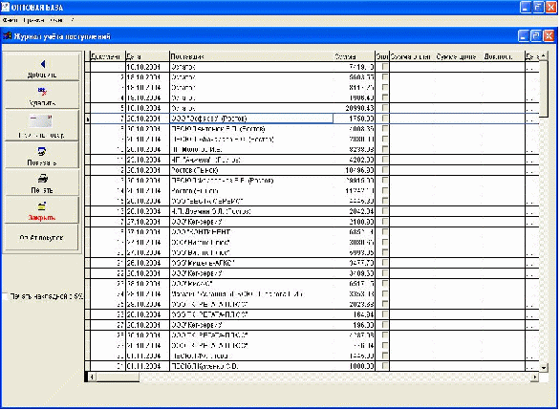Click the table's vertical scrollbar up arrow
Image resolution: width=560 pixels, height=410 pixels.
543,55
